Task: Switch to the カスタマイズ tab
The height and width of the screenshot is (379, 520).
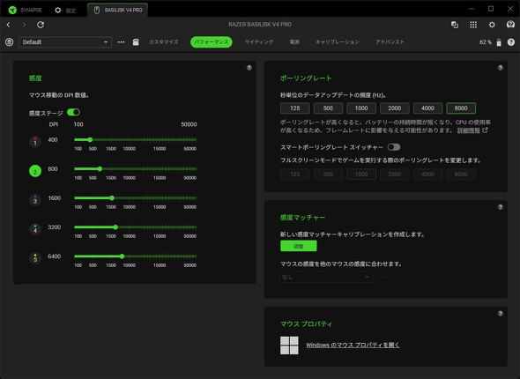Action: [x=164, y=42]
